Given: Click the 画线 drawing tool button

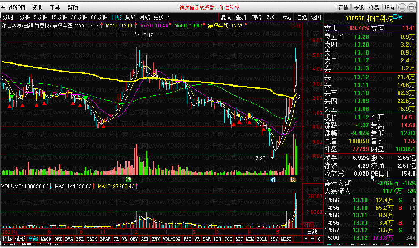Looking at the screenshot, I should tap(256, 17).
